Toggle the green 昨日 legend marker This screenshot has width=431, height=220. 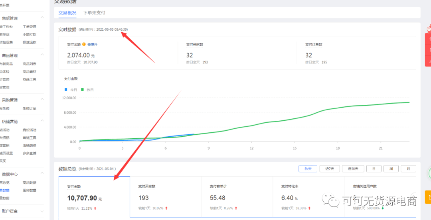[82, 90]
